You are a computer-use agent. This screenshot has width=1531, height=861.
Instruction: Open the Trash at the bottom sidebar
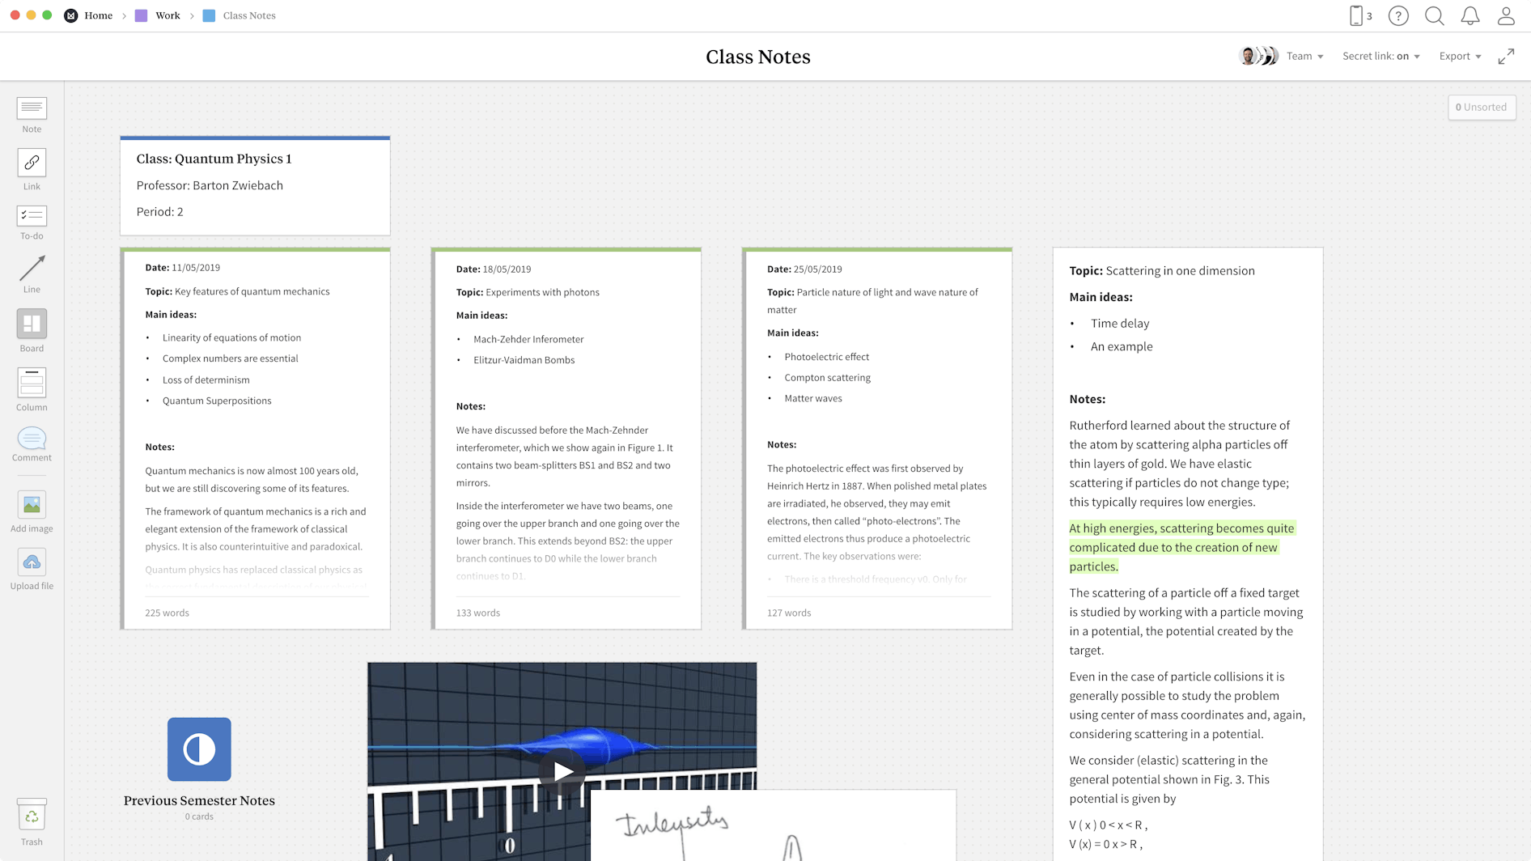point(32,820)
